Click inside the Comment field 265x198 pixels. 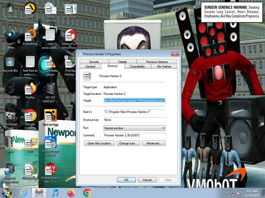click(x=134, y=136)
